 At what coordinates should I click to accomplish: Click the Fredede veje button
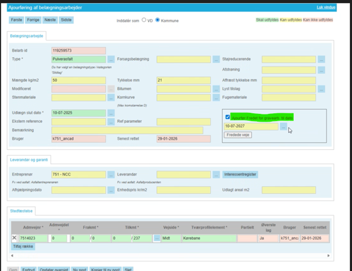tap(238, 135)
